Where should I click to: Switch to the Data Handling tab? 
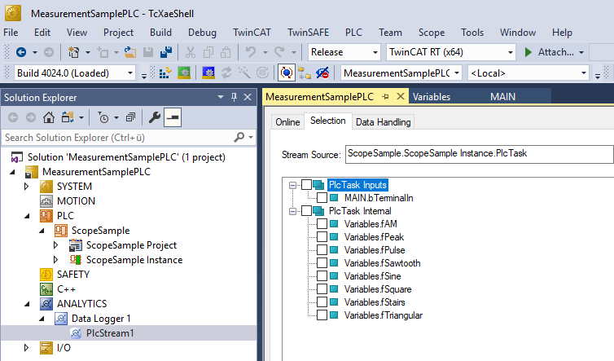pyautogui.click(x=383, y=122)
